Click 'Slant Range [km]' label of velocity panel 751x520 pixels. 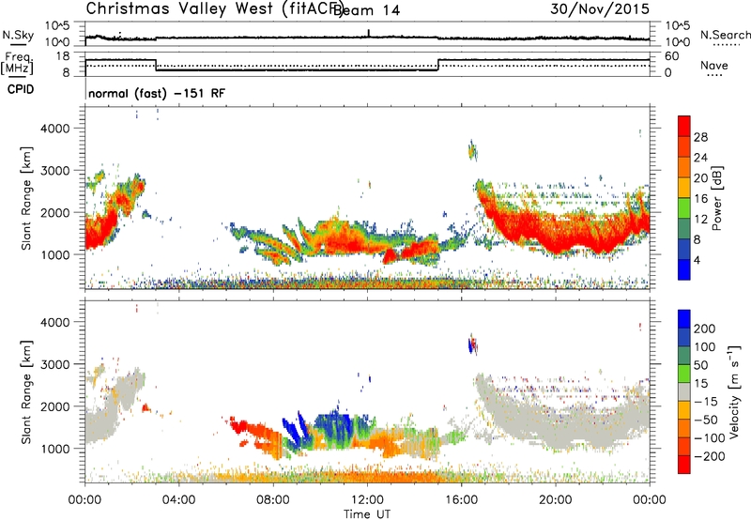click(x=26, y=391)
